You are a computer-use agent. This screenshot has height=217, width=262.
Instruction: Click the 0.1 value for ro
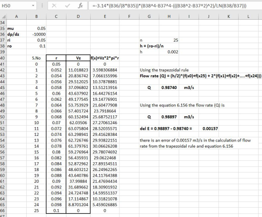coord(36,46)
